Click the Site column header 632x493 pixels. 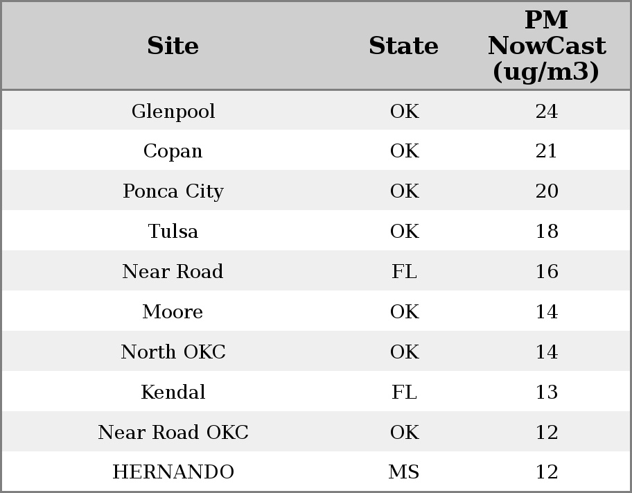click(x=173, y=46)
